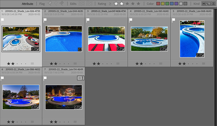
Task: Select the photo 5 vertical pool thumbnail
Action: [x=192, y=39]
